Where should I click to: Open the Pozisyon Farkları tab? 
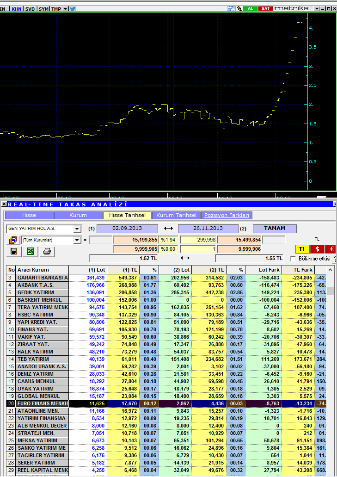pos(227,216)
